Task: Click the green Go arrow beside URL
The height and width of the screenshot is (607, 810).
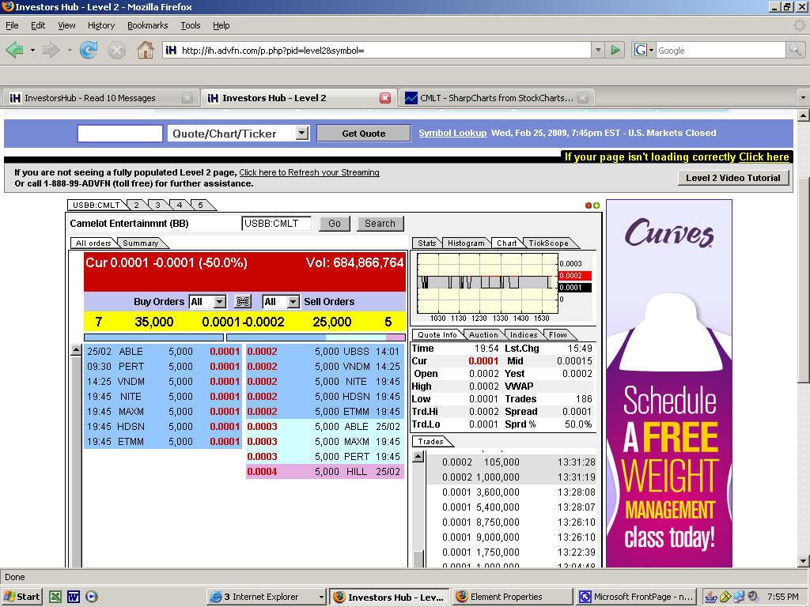Action: tap(615, 51)
